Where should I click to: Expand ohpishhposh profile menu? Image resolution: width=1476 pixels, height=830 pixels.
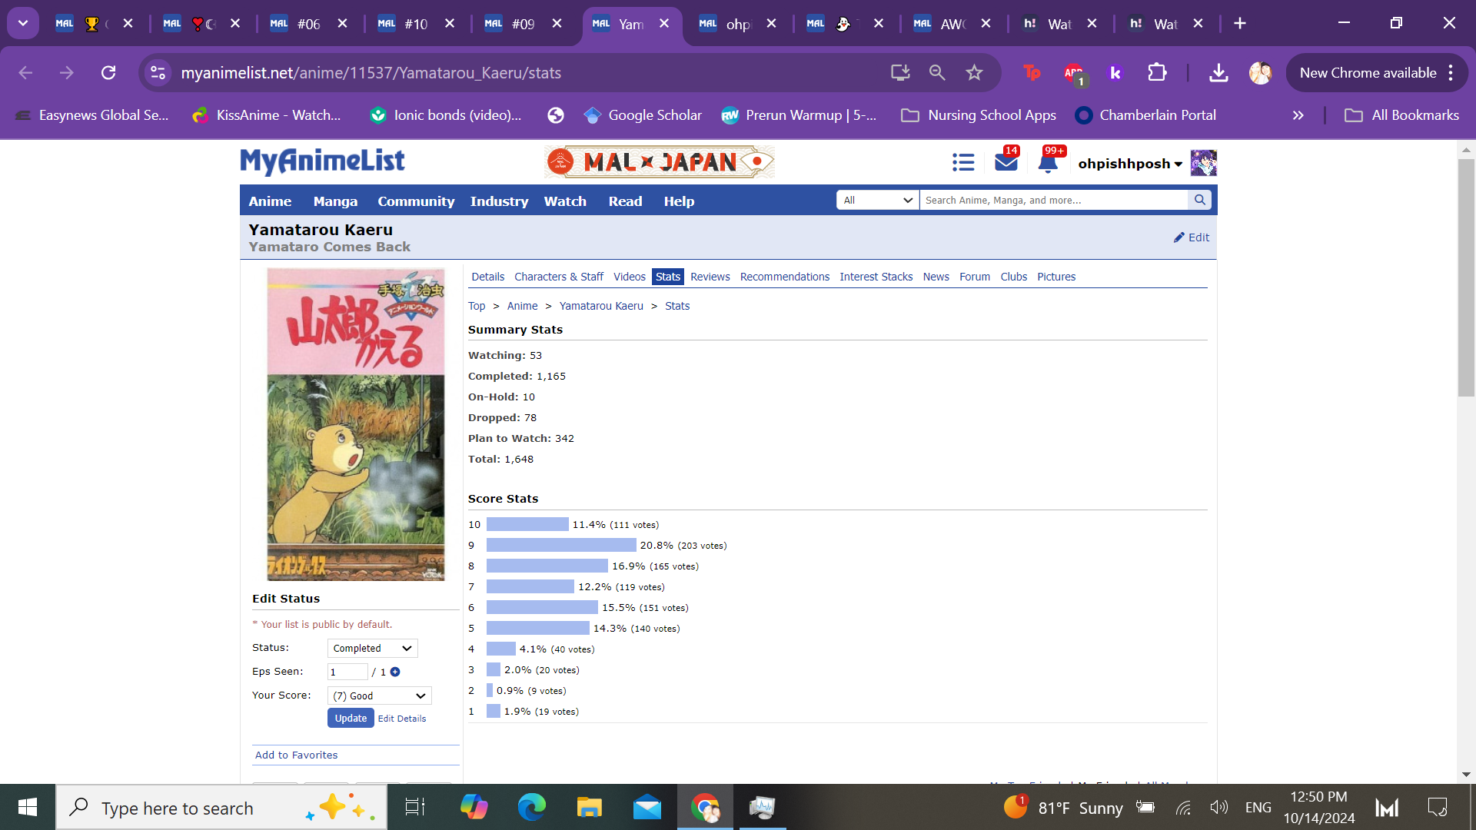tap(1130, 164)
